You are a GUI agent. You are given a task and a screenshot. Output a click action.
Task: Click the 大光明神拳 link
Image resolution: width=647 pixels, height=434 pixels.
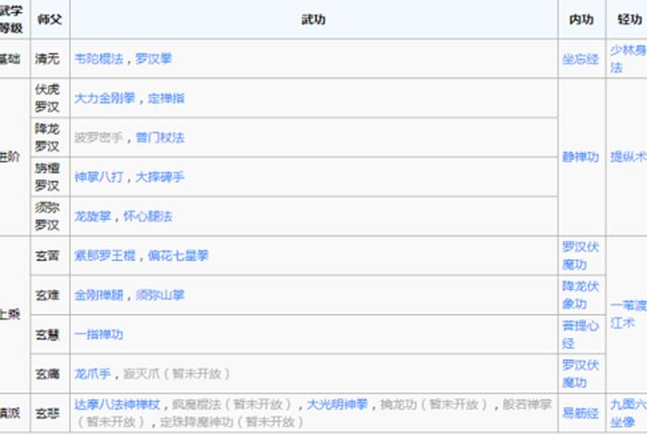337,404
